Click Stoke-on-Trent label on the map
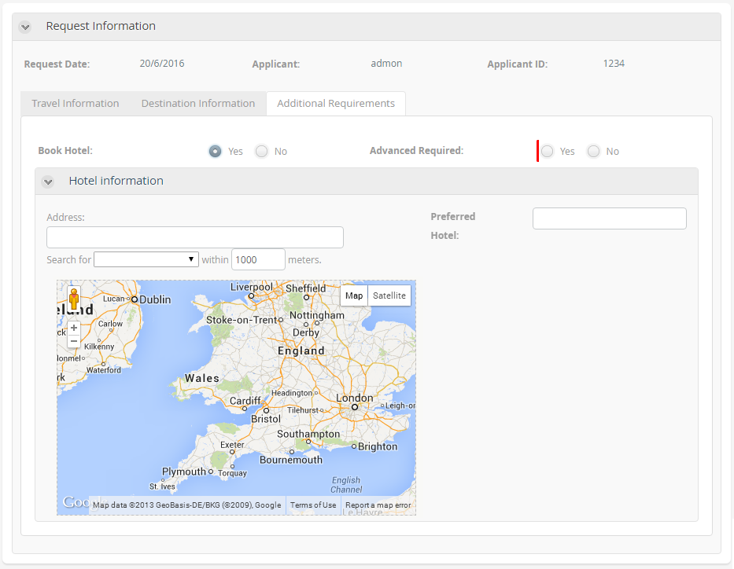 point(242,321)
